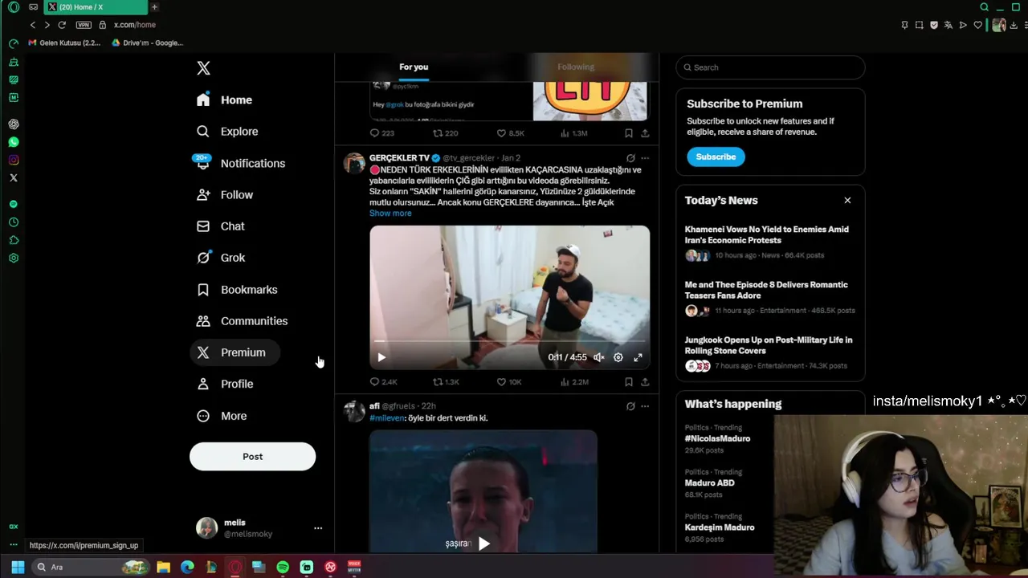Open Notifications in X sidebar
This screenshot has height=578, width=1028.
coord(241,163)
